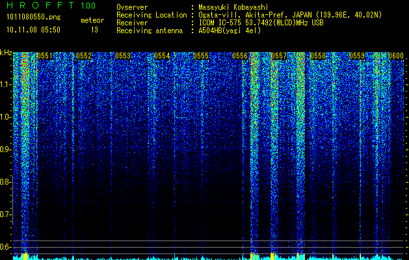The height and width of the screenshot is (260, 409).
Task: Click the 0559 time marker
Action: click(x=357, y=56)
